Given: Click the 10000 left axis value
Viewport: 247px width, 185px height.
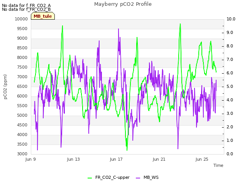Looking at the screenshot, I should [21, 19].
